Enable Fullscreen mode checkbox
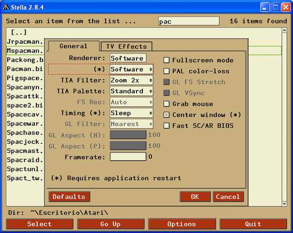 point(167,60)
